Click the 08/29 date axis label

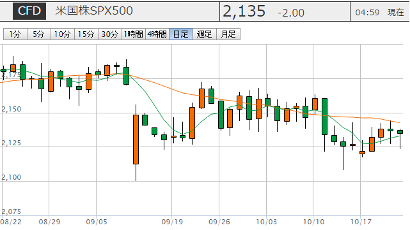tap(49, 222)
